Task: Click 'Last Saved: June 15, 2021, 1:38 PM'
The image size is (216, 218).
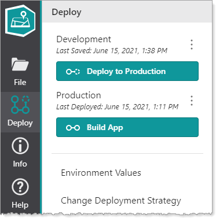Action: 112,51
